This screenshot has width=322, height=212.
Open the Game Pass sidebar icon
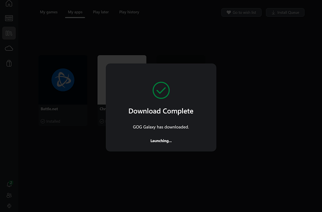[9, 18]
